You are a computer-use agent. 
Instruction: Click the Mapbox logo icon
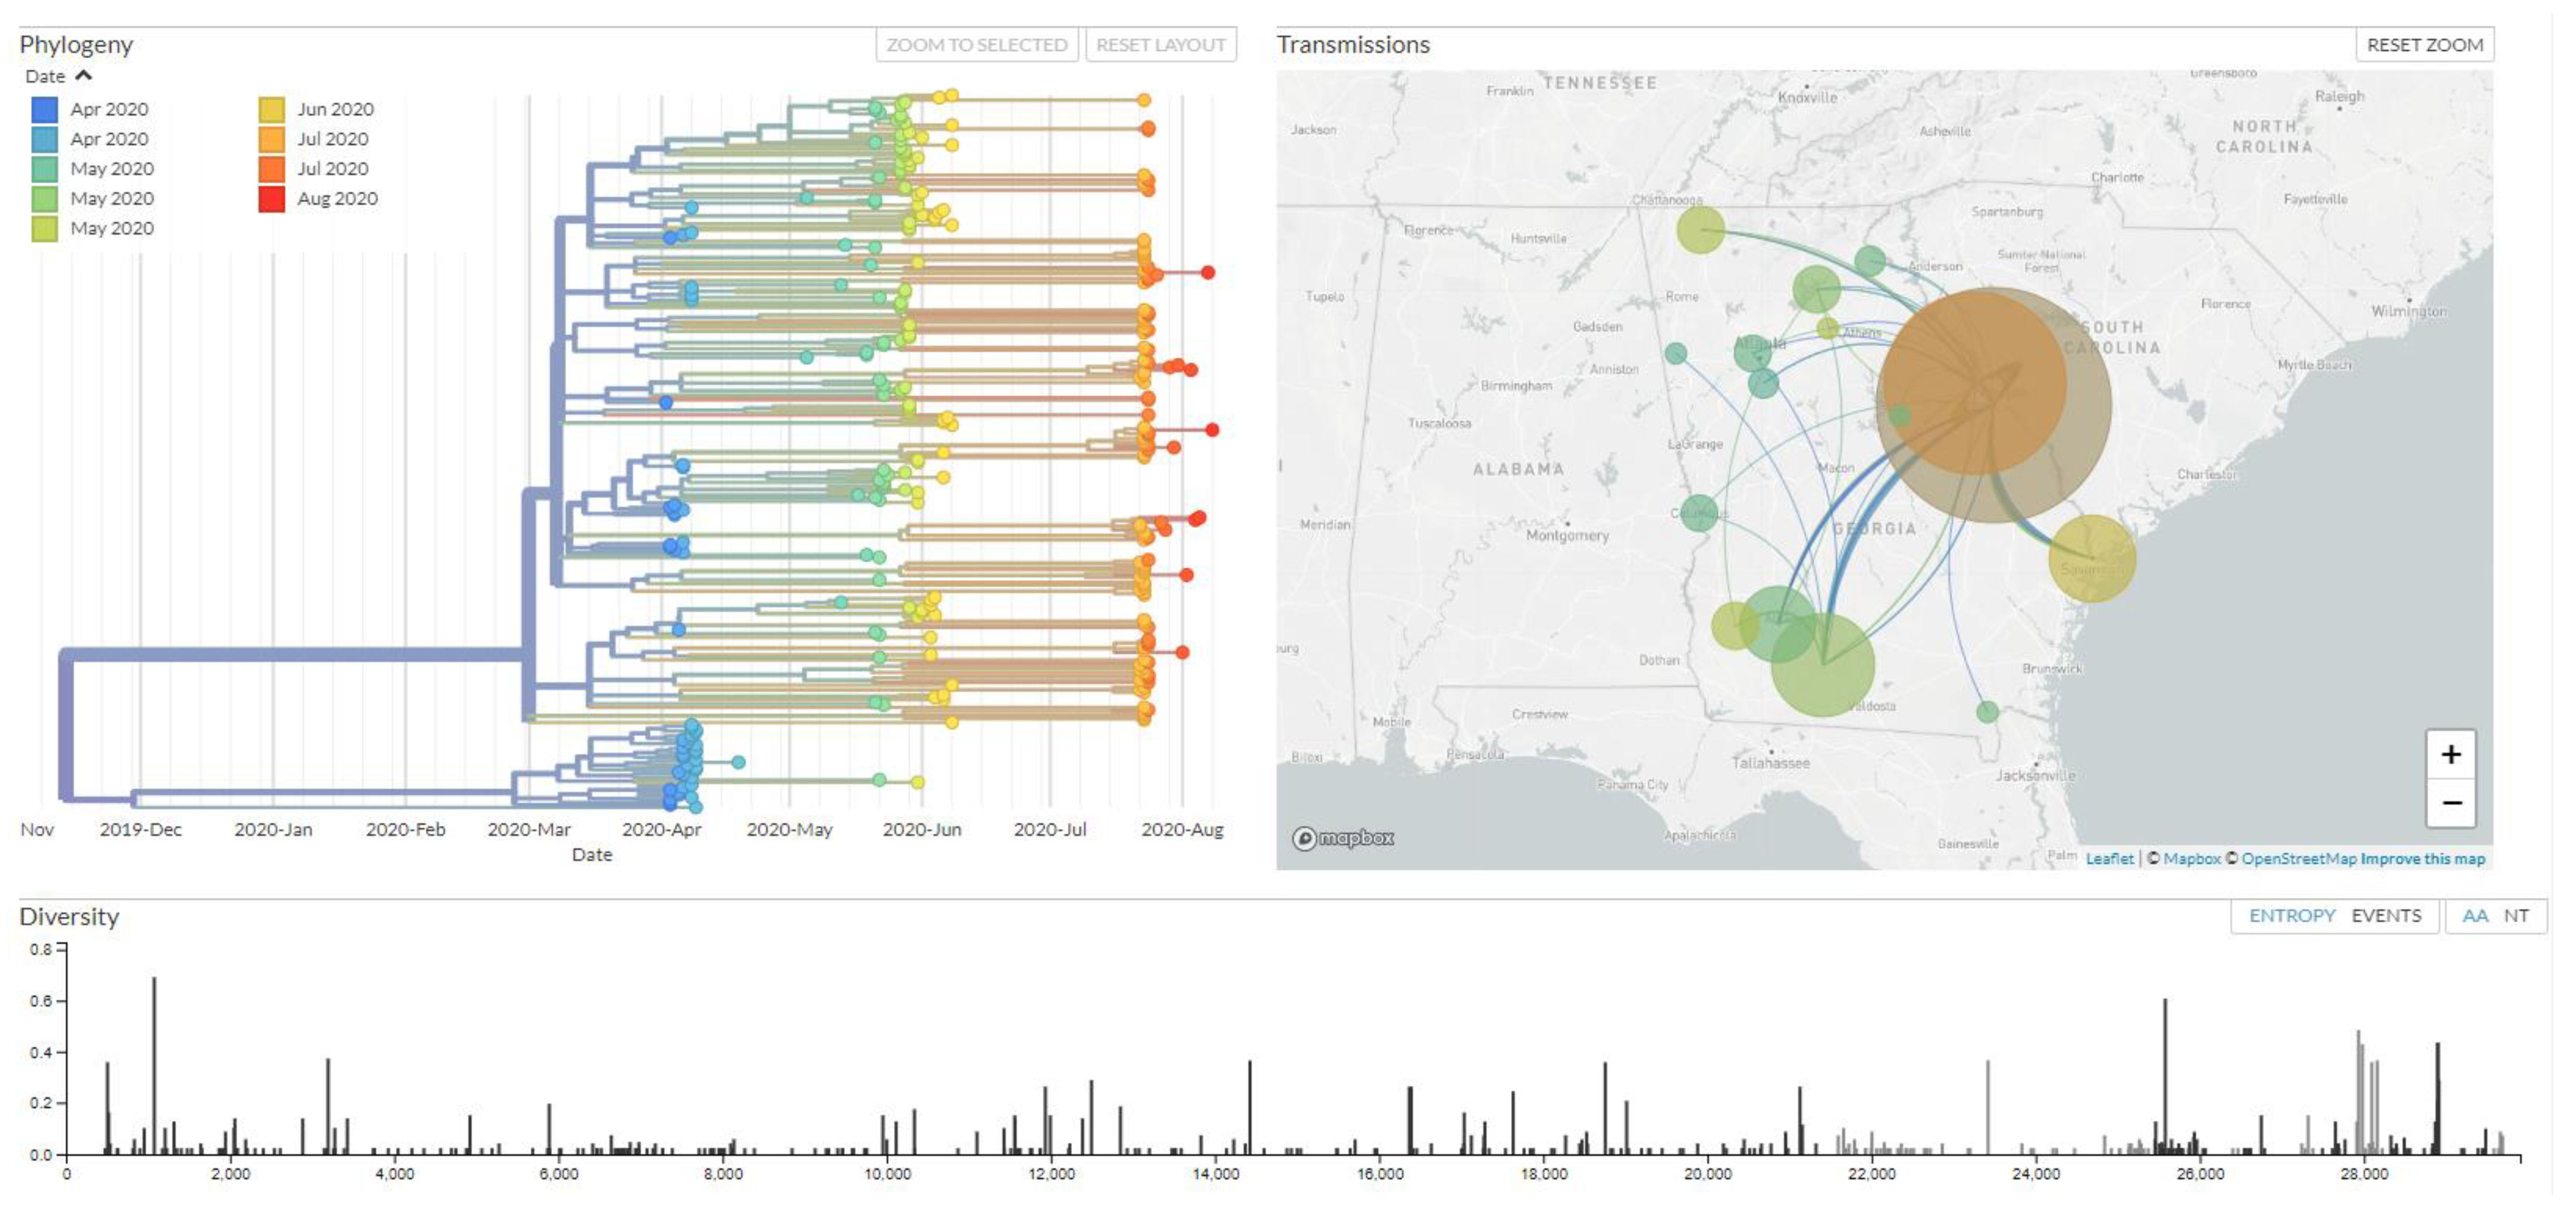[1343, 838]
